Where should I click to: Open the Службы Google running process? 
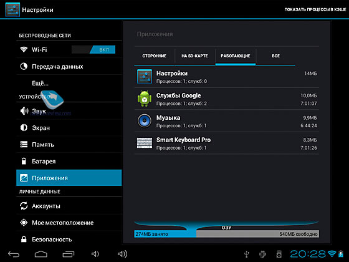pyautogui.click(x=227, y=99)
